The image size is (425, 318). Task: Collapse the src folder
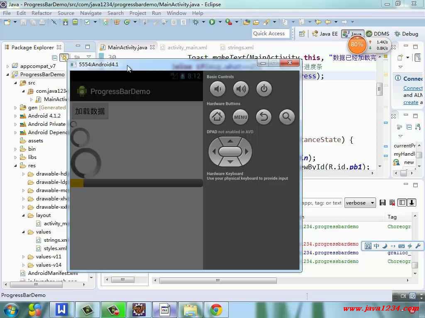pos(15,83)
